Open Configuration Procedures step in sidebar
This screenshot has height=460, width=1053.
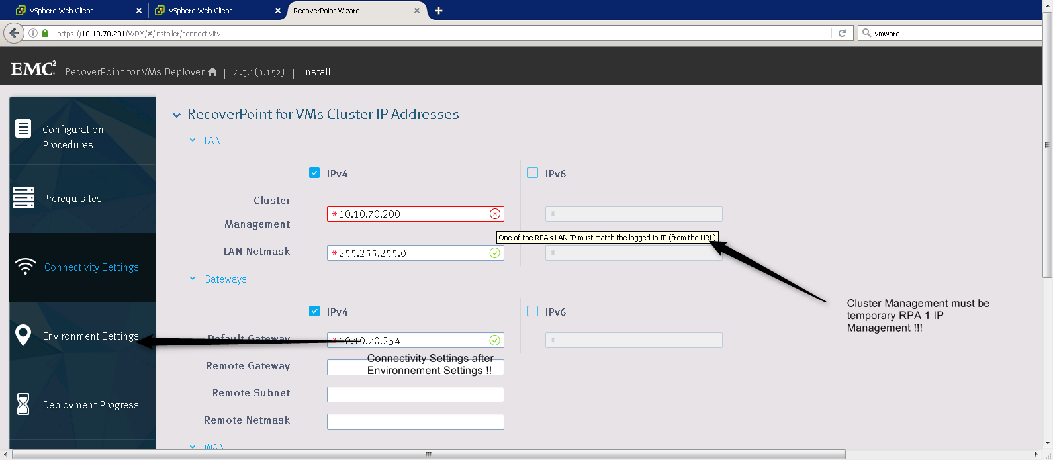coord(83,130)
